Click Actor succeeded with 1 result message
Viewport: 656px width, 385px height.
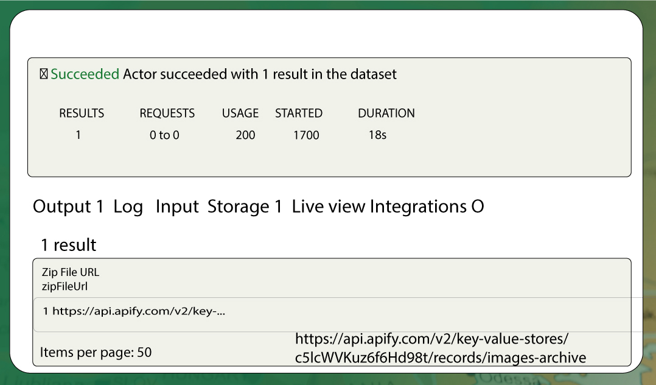click(x=259, y=74)
